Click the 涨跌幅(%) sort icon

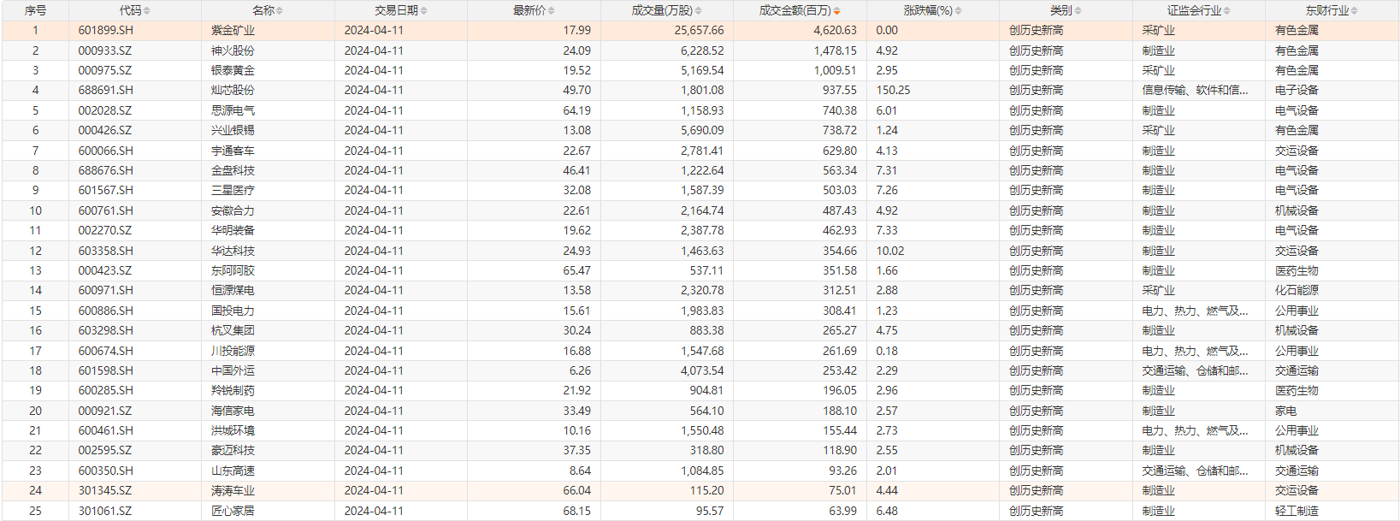[959, 11]
